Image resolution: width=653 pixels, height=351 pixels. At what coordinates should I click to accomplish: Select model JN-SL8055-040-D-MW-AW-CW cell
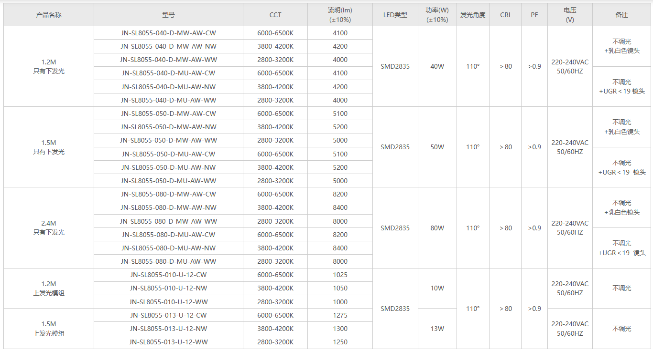(168, 33)
